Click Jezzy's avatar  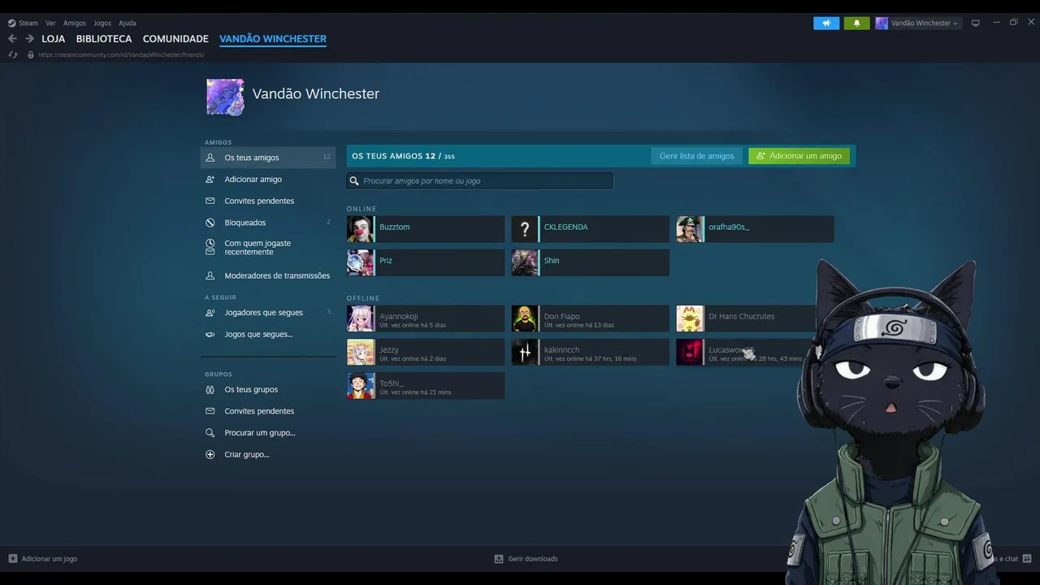point(360,352)
